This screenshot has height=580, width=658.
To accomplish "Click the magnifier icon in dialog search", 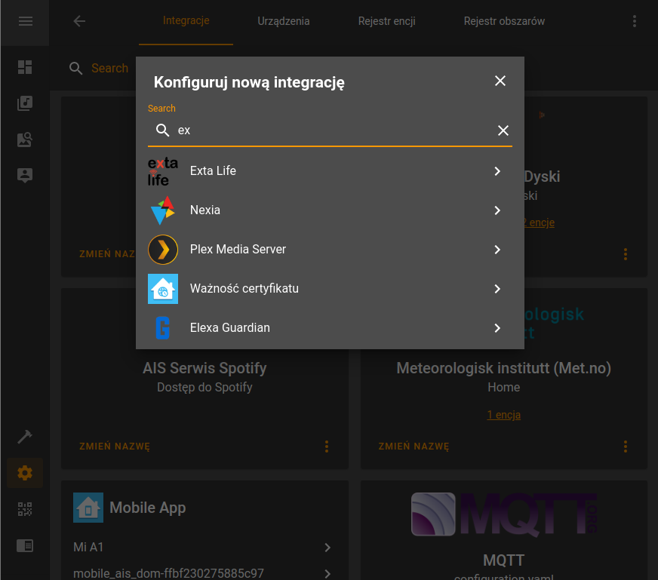I will pos(162,130).
